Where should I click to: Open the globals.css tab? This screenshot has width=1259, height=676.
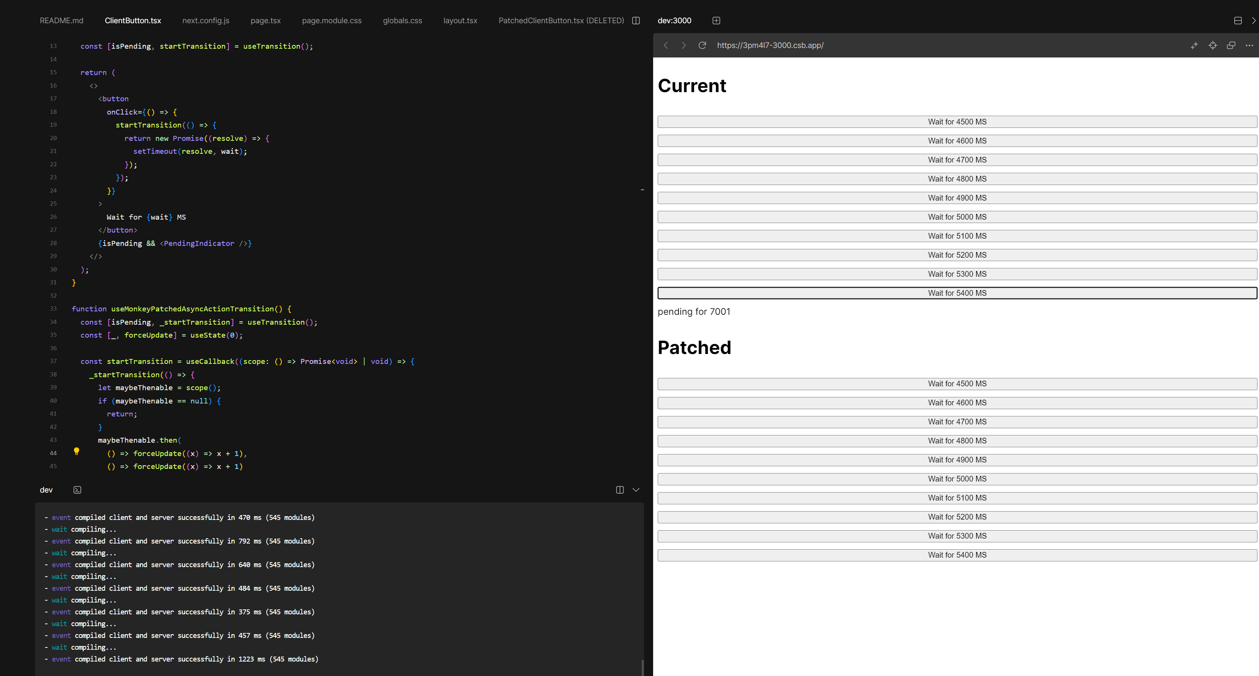point(402,21)
